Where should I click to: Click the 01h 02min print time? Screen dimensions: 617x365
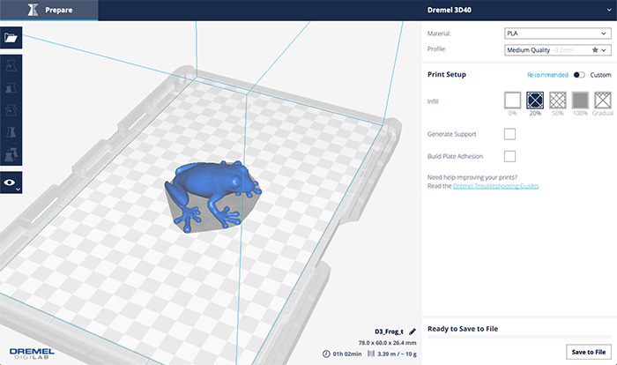tap(347, 354)
